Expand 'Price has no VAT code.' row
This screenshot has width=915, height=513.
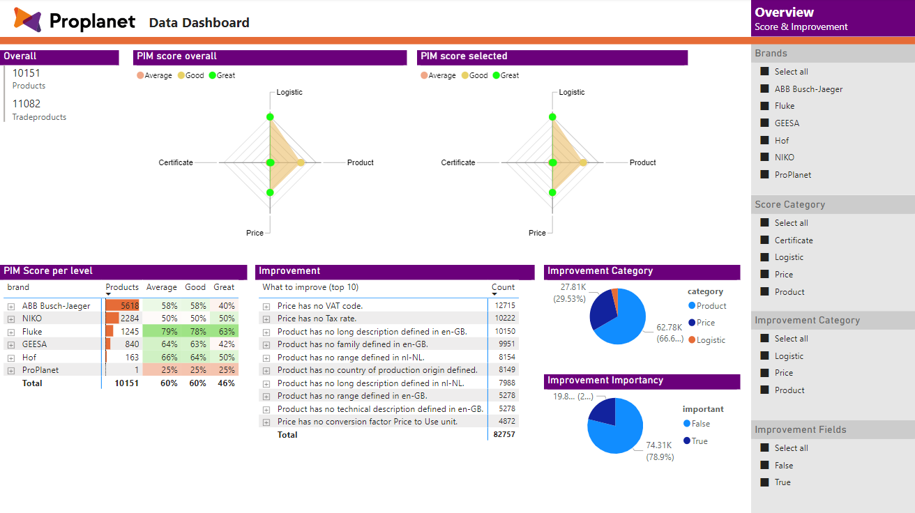266,306
